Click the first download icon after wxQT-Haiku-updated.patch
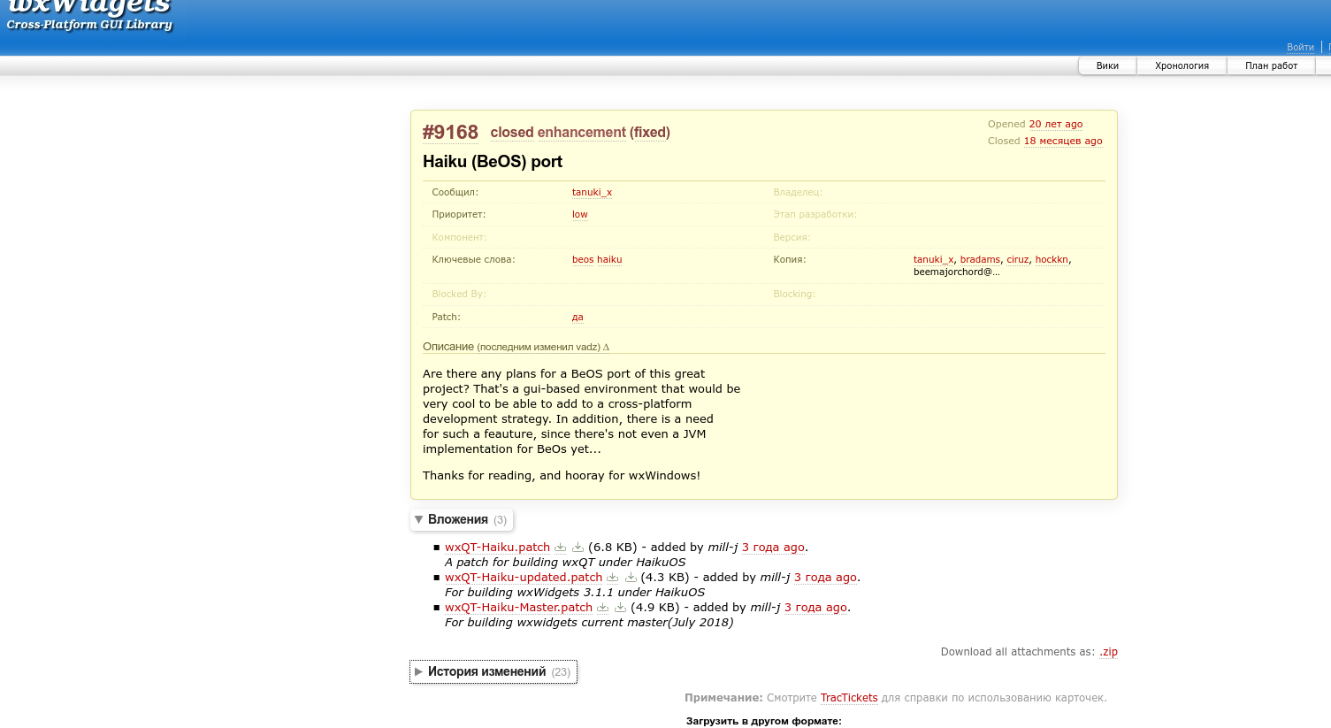 (x=612, y=578)
